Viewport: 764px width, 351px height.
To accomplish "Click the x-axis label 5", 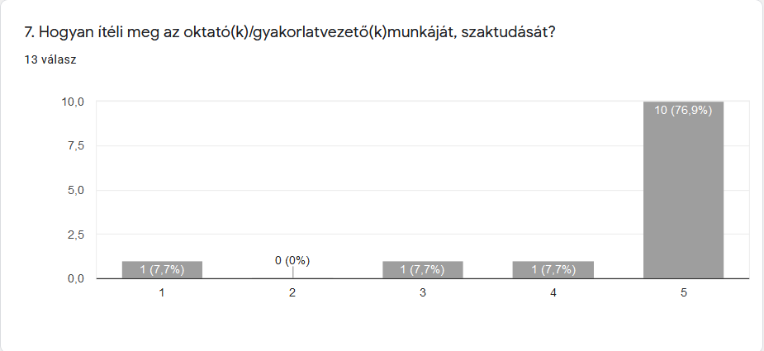I will (x=684, y=292).
